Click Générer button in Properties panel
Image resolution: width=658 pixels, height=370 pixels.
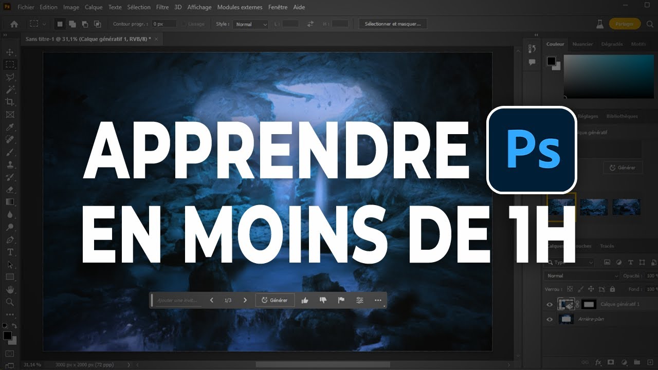point(623,168)
